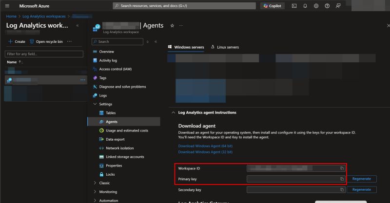Toggle expand/collapse all menu groups icon
This screenshot has height=203, width=390.
(x=148, y=41)
